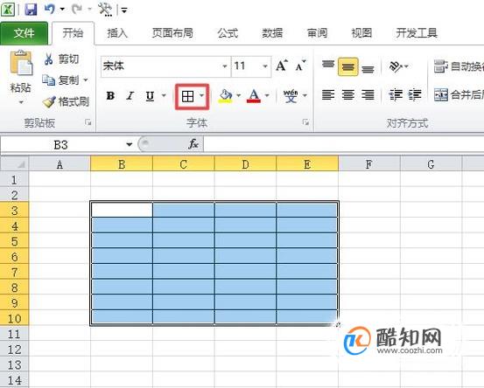Viewport: 484px width, 388px height.
Task: Click the Undo arrow icon
Action: tap(49, 9)
